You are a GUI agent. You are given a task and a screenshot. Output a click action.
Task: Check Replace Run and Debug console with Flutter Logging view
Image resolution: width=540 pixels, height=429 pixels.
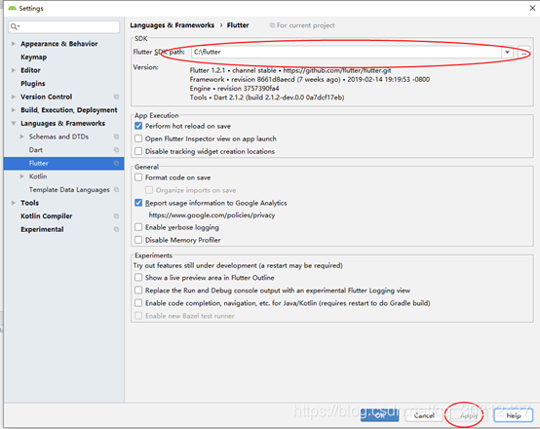(138, 291)
